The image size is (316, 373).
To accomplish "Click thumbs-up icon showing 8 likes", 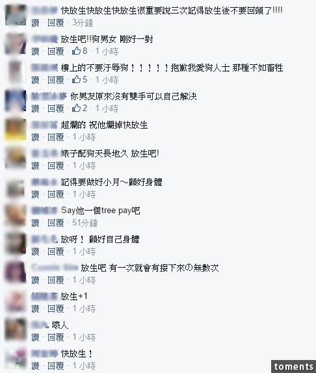I will click(76, 51).
